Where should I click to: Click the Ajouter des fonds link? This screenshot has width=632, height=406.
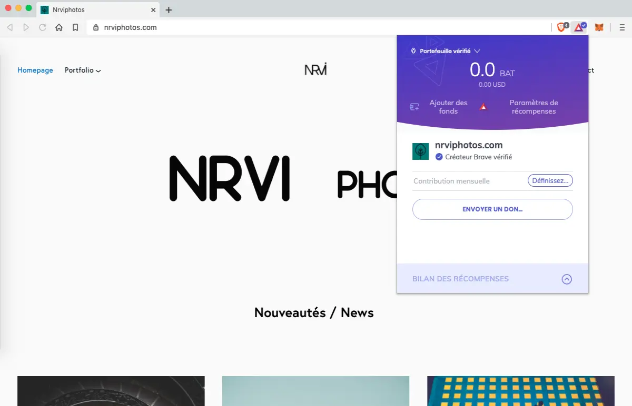point(448,107)
